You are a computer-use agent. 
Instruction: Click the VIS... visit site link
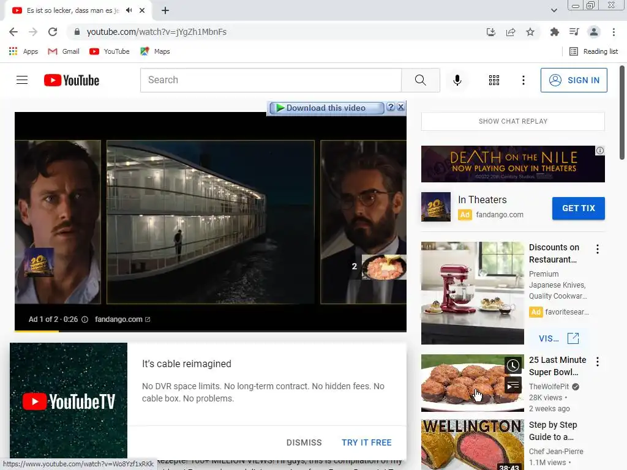tap(558, 338)
